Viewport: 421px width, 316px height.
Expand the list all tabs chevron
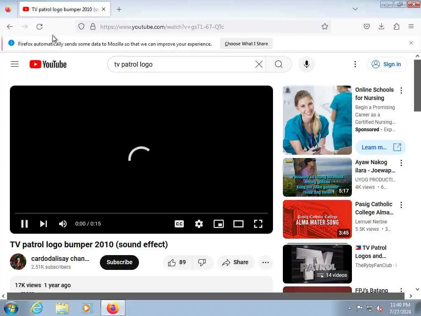pos(355,9)
